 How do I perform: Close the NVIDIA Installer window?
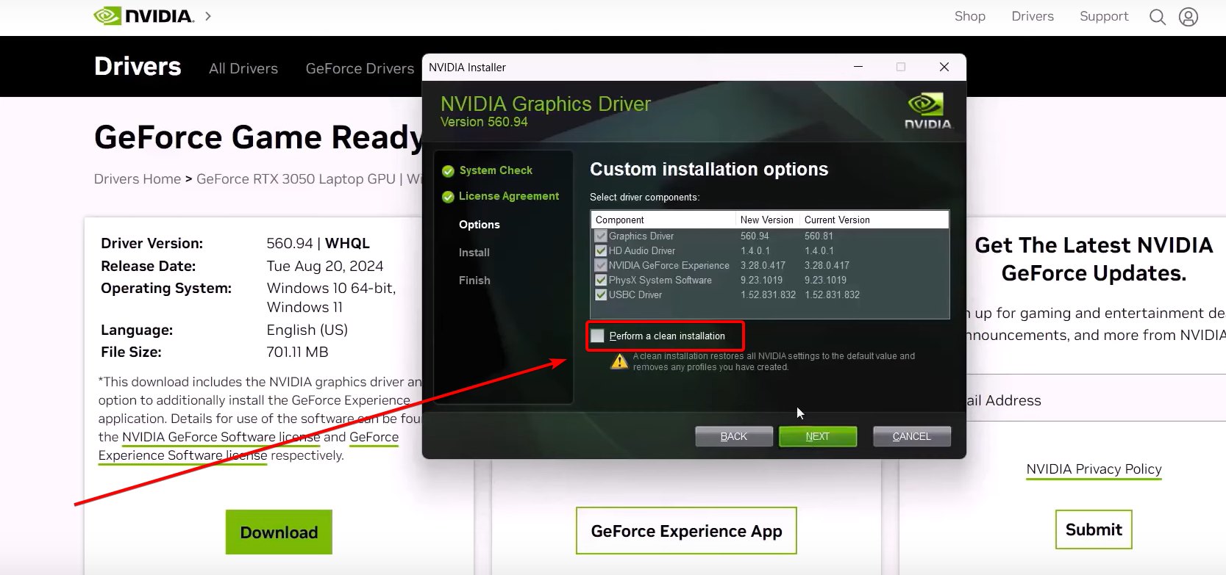[x=944, y=67]
